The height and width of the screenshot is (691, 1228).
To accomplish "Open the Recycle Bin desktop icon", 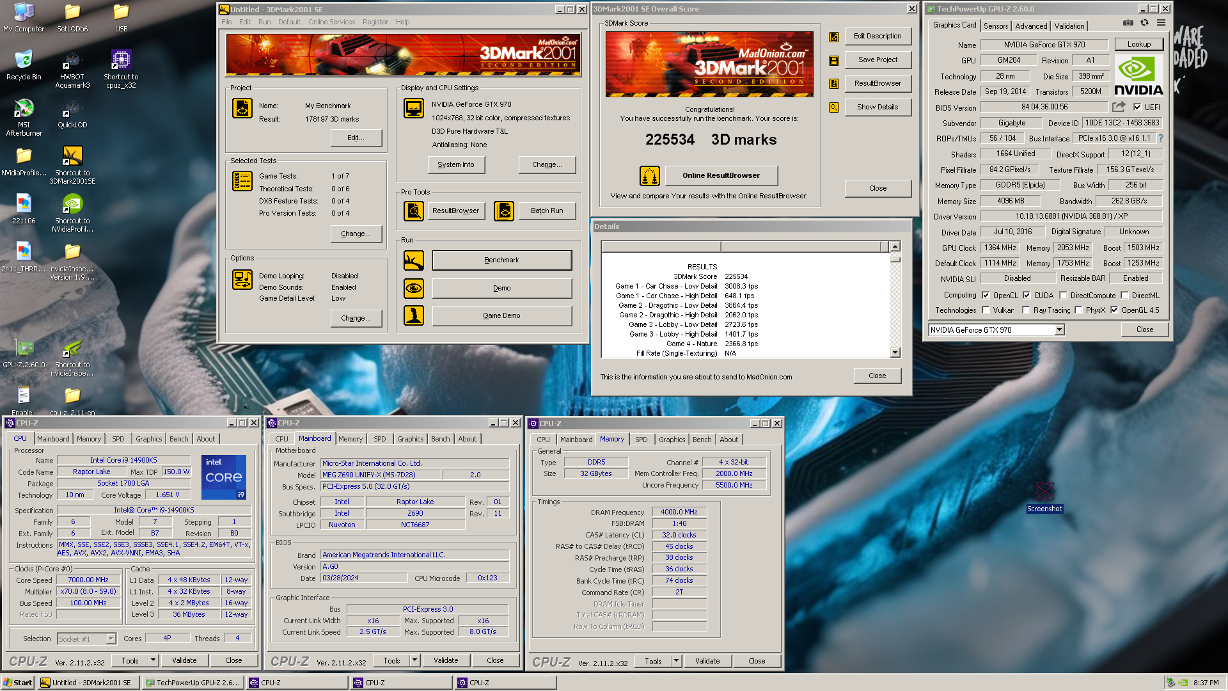I will click(24, 65).
